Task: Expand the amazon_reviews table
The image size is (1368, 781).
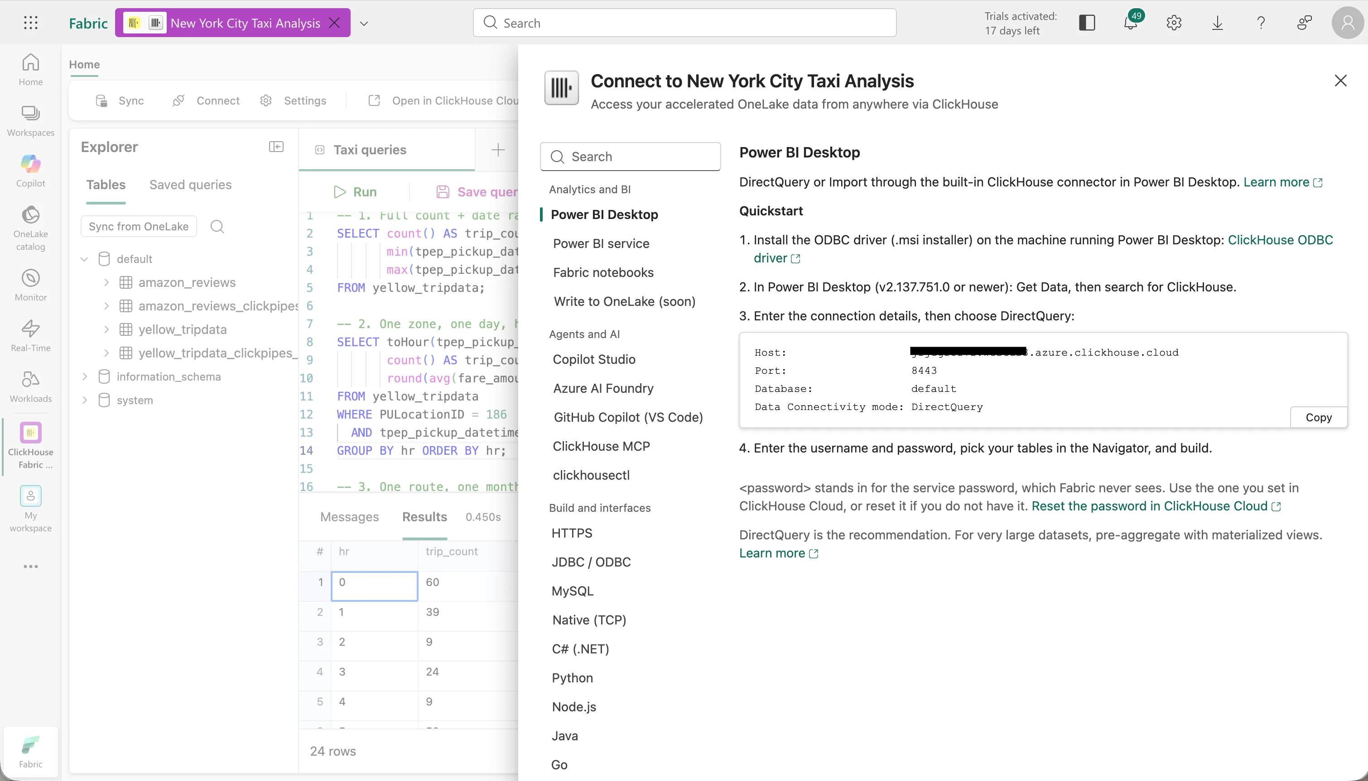Action: (106, 283)
